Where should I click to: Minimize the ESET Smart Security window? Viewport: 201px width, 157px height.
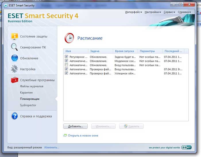tap(174, 5)
